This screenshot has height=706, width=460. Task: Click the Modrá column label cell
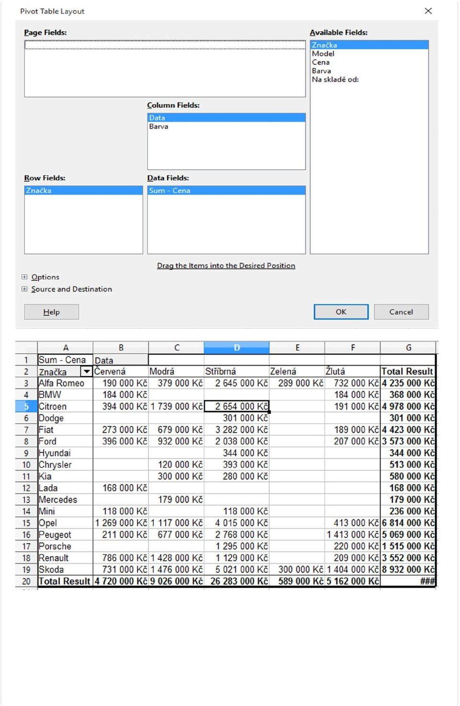click(x=176, y=371)
